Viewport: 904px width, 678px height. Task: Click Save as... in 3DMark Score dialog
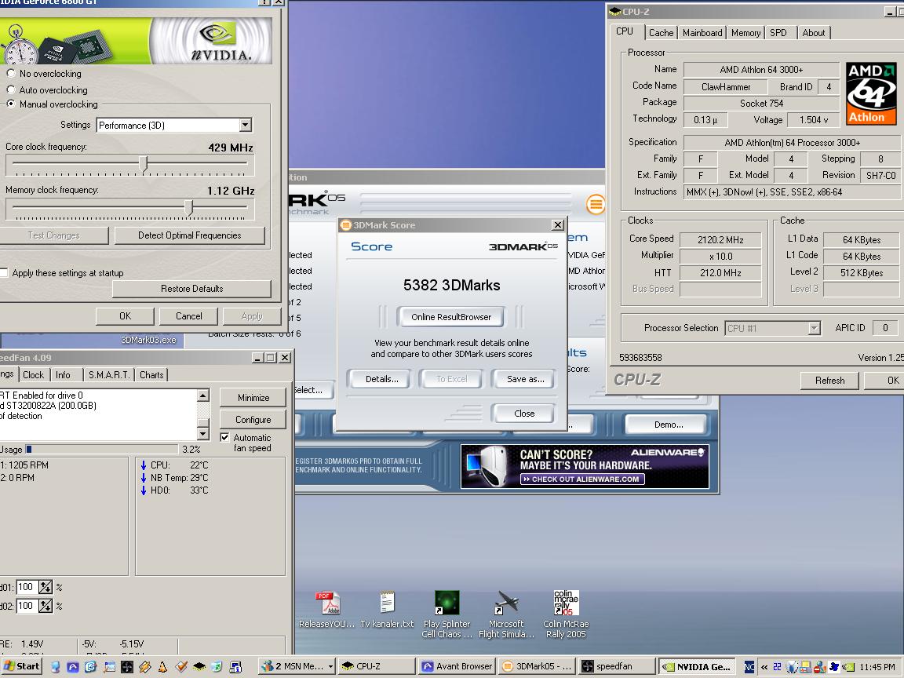[525, 379]
